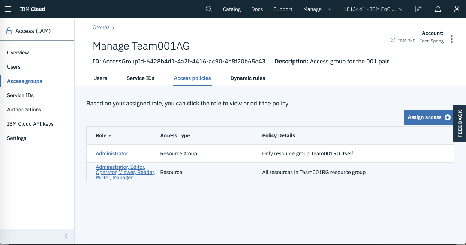Click the Access (IAM) lock icon
The image size is (466, 245).
tap(9, 31)
